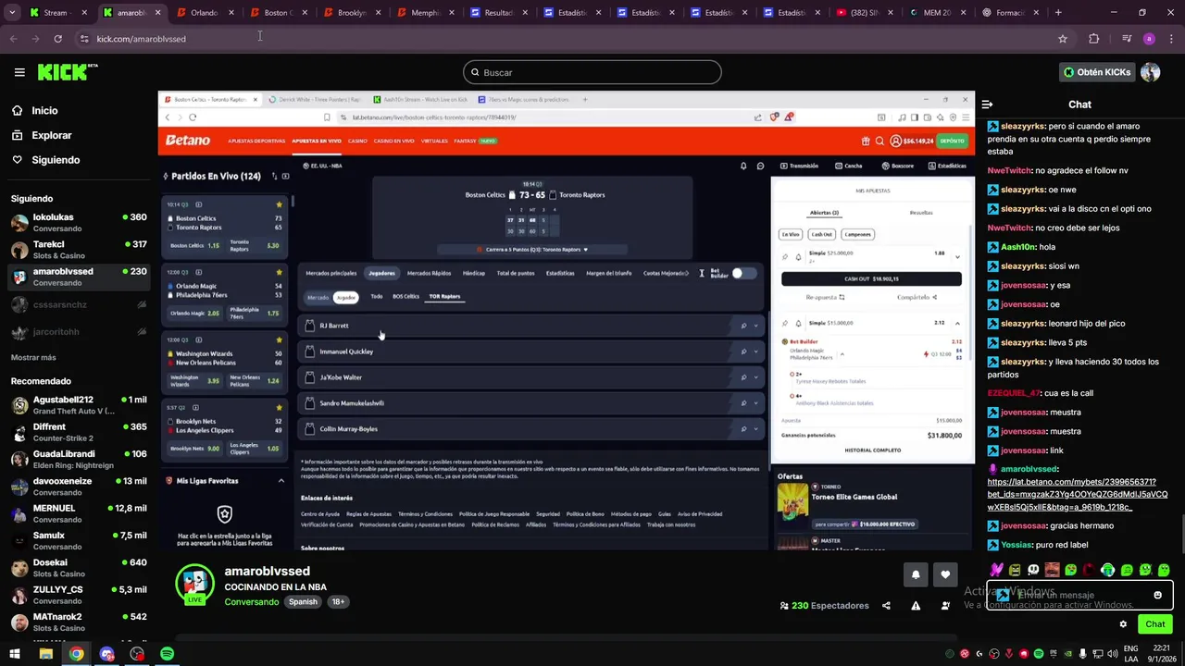The height and width of the screenshot is (666, 1185).
Task: Open the betano mybets link in chat
Action: click(x=1077, y=495)
